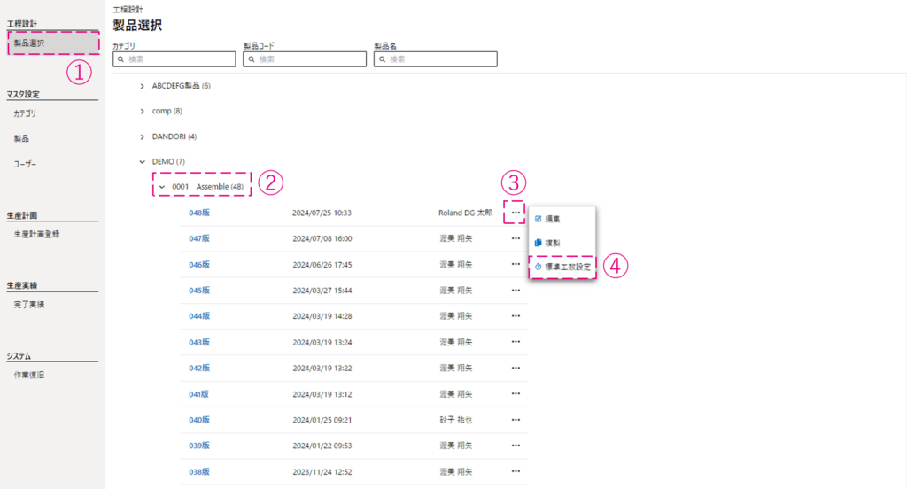Select 標準工数設定 in the context menu
Image resolution: width=907 pixels, height=489 pixels.
[x=562, y=267]
